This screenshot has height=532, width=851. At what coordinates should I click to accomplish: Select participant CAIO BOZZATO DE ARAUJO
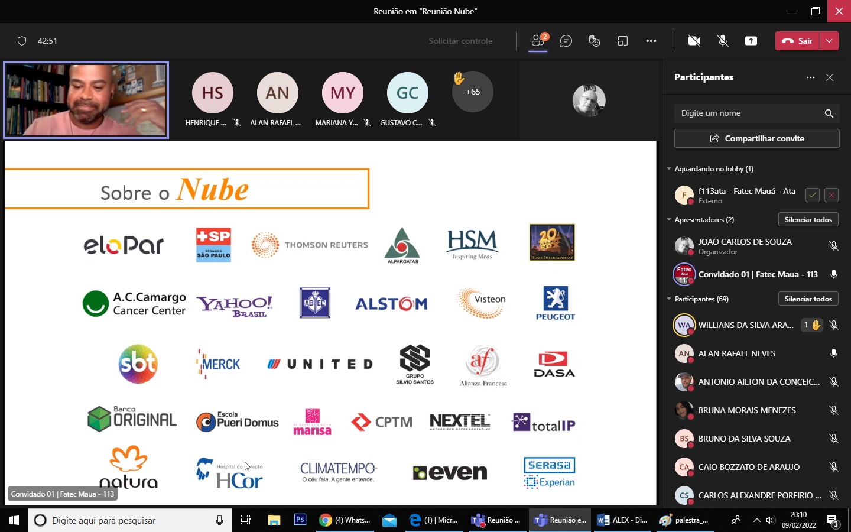(x=756, y=467)
